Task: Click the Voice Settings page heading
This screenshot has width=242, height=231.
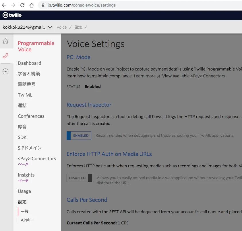Action: tap(96, 44)
